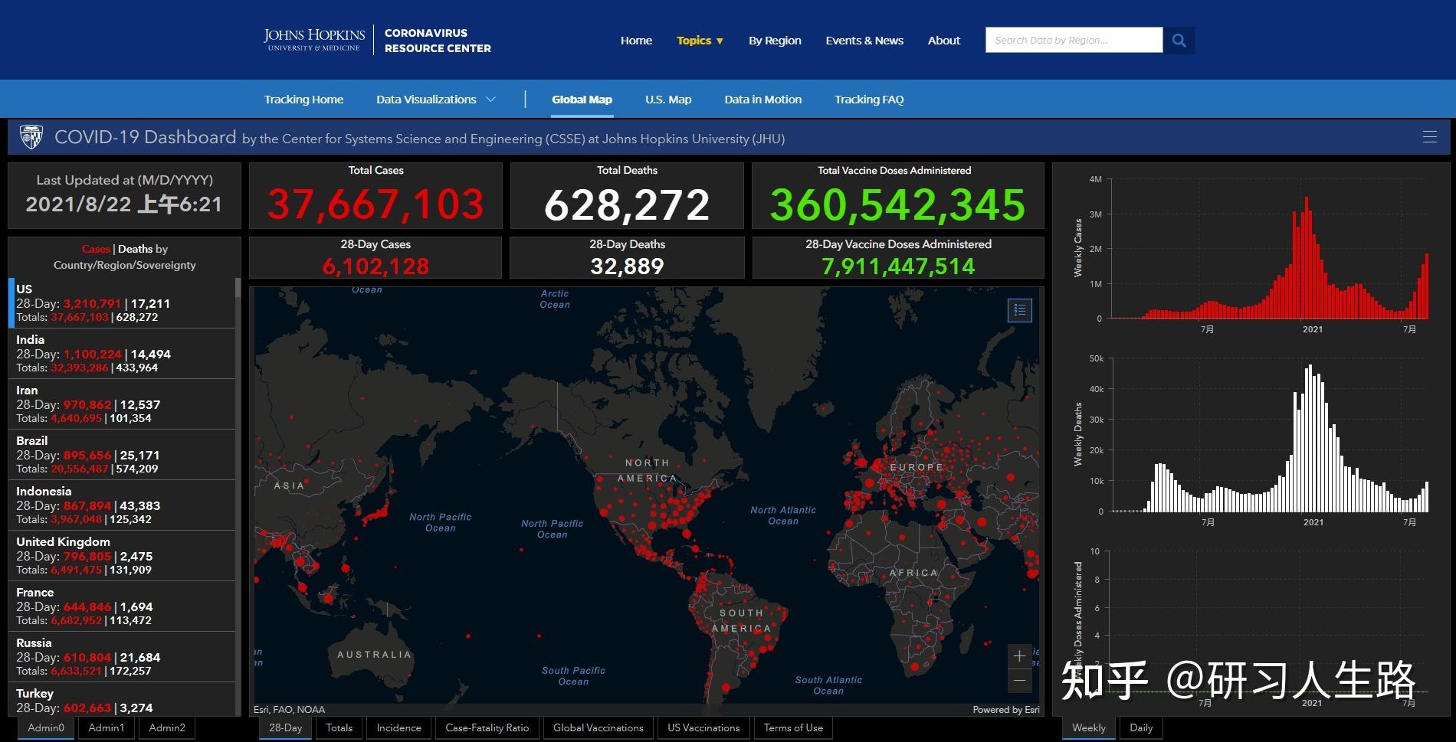
Task: Select United Kingdom in country list
Action: pos(123,555)
